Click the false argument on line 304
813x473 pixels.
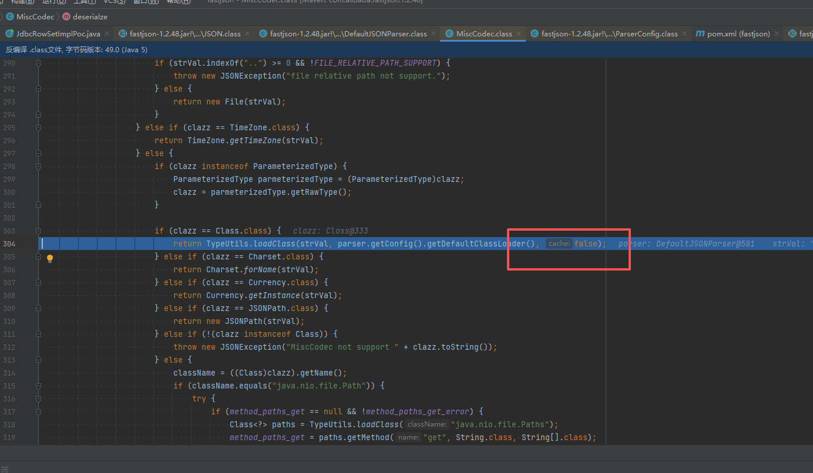586,244
